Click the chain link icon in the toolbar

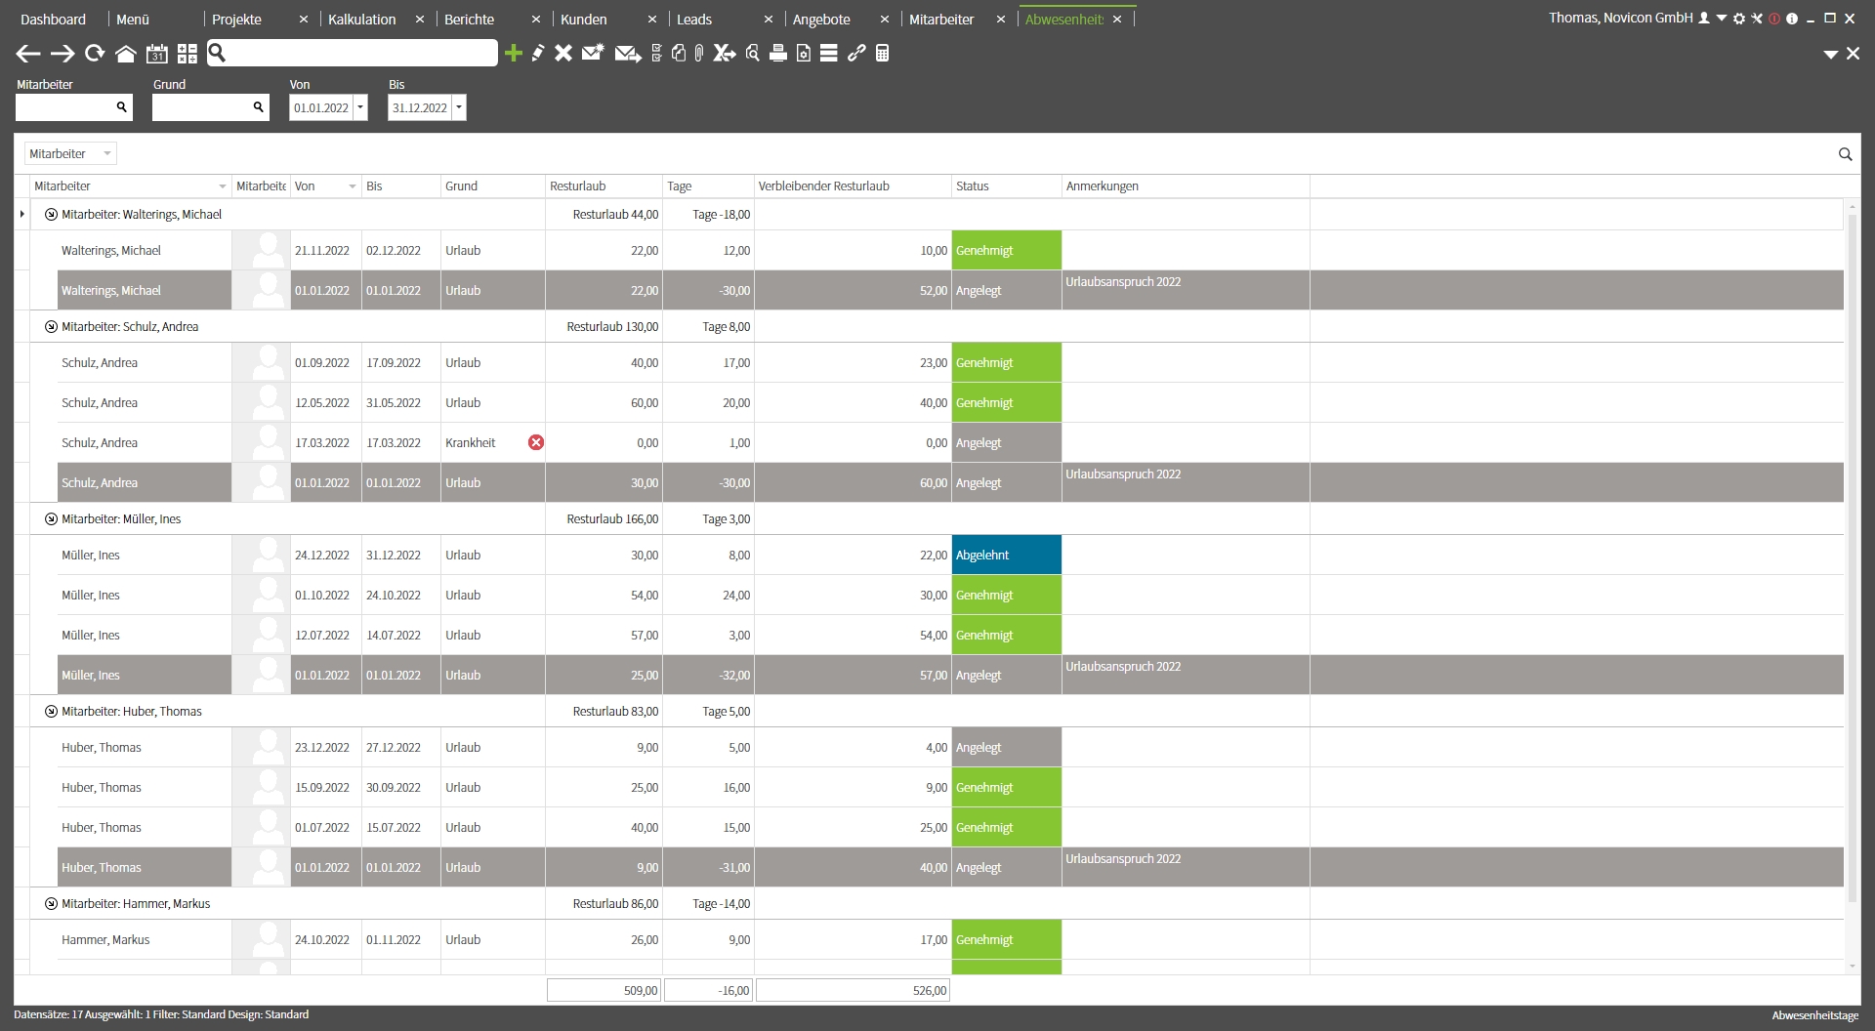click(856, 53)
